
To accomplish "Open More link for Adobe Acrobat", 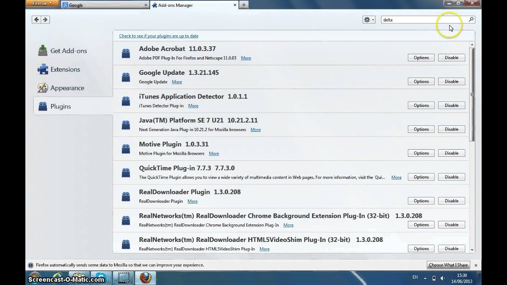I will coord(246,58).
